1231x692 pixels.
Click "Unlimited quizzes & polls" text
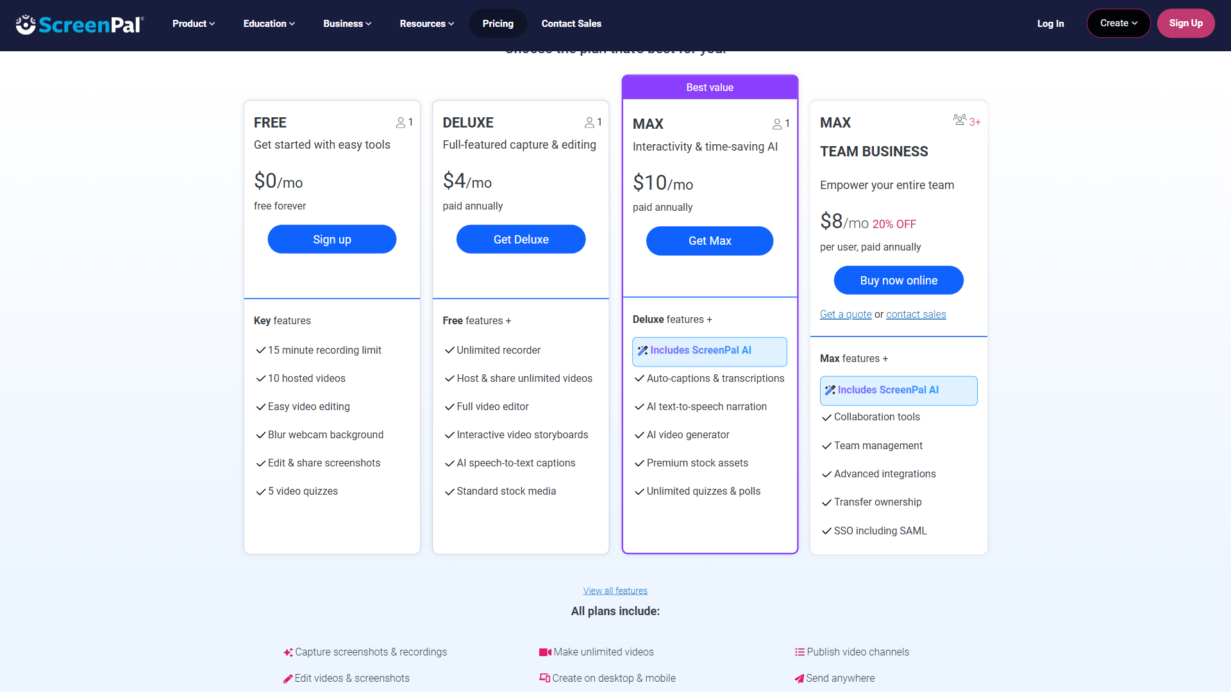[703, 491]
